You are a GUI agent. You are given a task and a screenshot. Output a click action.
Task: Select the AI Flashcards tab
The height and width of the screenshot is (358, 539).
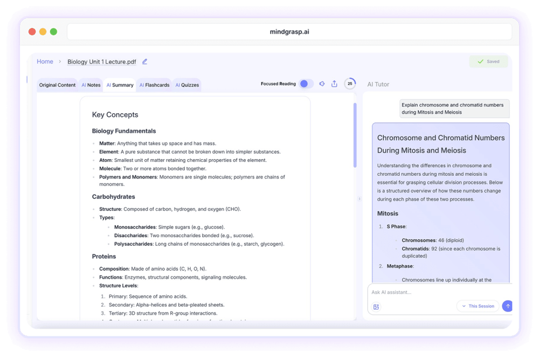154,85
